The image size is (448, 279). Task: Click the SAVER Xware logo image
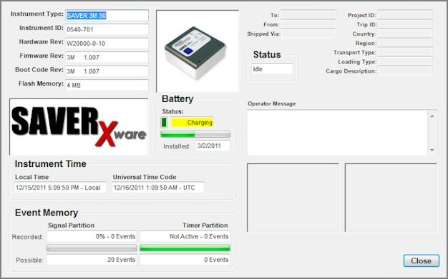pyautogui.click(x=79, y=127)
